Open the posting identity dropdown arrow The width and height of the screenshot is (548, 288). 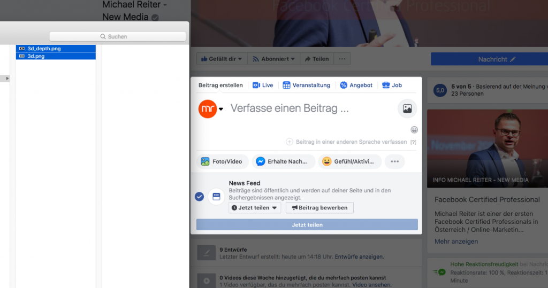pyautogui.click(x=221, y=109)
